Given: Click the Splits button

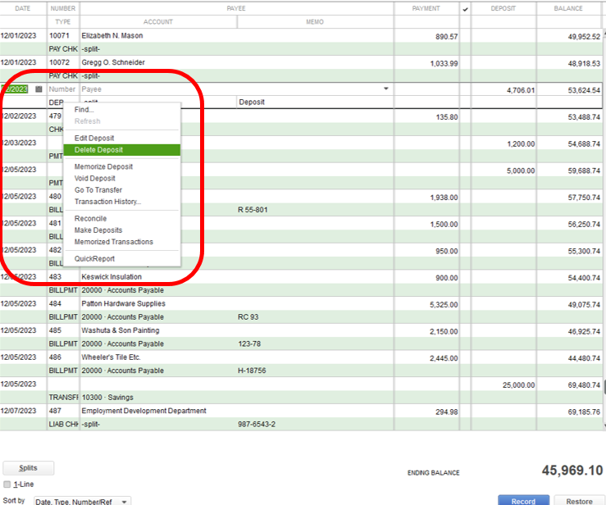Looking at the screenshot, I should pyautogui.click(x=28, y=468).
